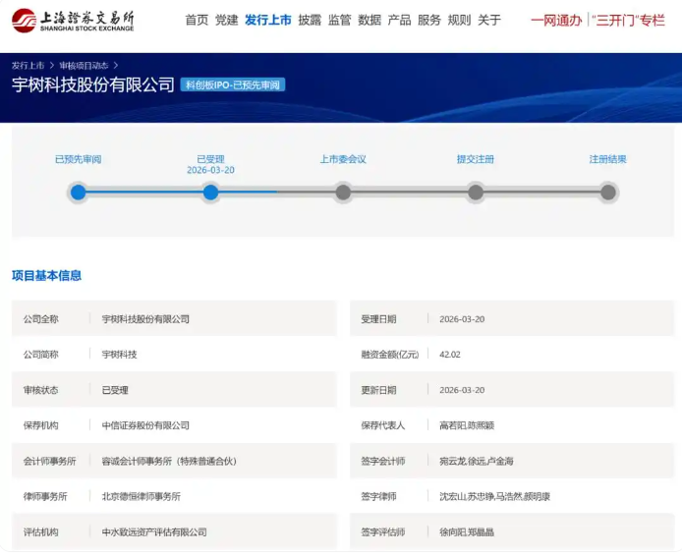
Task: Click law firm 北京德恒律师事务所
Action: (x=142, y=496)
